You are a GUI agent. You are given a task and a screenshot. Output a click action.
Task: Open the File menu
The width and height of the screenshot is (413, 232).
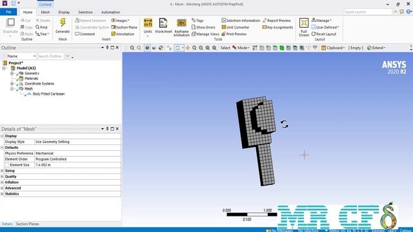pyautogui.click(x=8, y=12)
